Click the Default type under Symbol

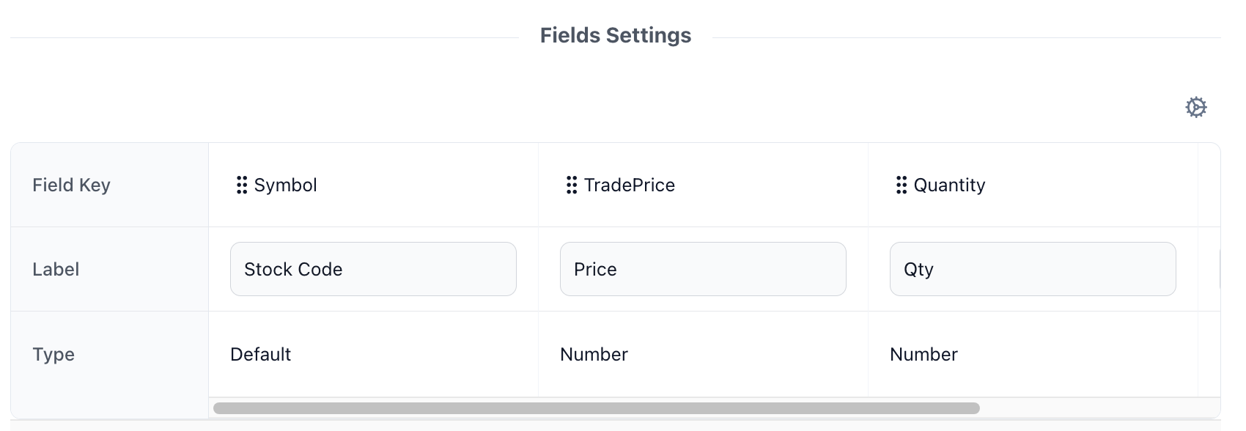point(261,355)
